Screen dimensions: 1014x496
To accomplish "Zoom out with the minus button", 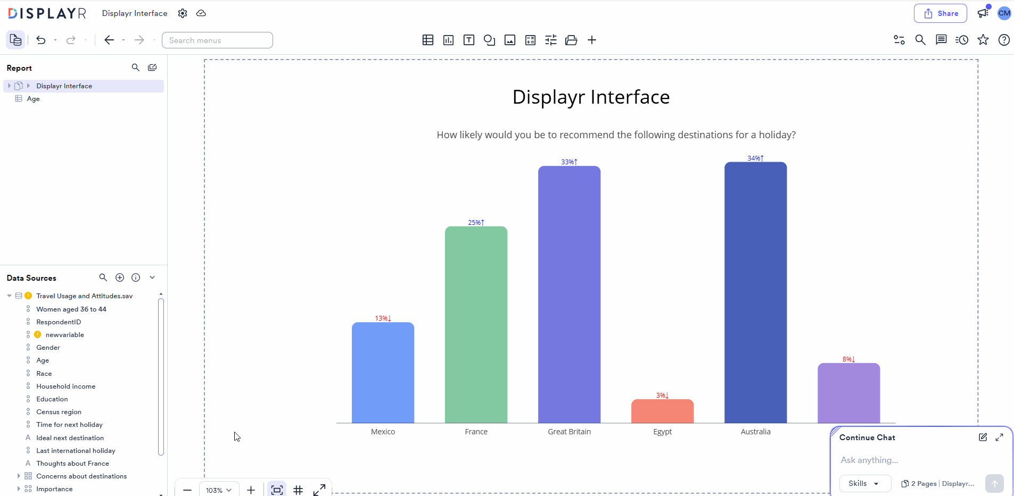I will coord(187,490).
